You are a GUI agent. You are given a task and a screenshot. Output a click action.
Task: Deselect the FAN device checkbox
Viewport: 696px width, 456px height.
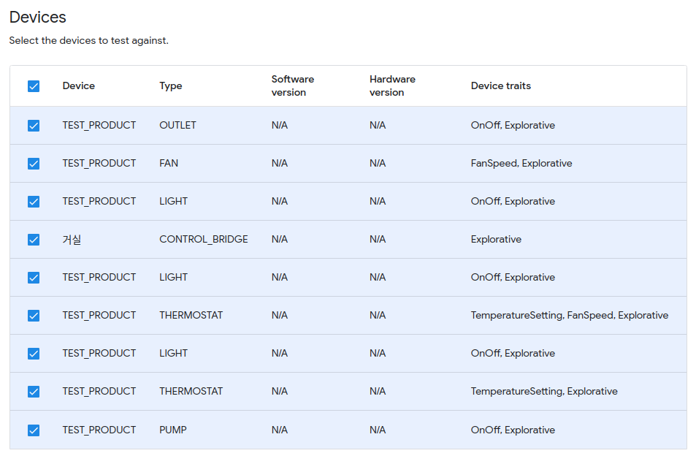pos(34,163)
